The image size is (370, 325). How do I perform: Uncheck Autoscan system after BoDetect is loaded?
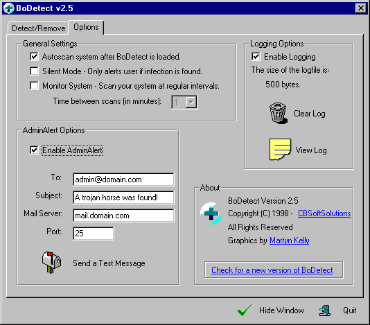pos(34,57)
